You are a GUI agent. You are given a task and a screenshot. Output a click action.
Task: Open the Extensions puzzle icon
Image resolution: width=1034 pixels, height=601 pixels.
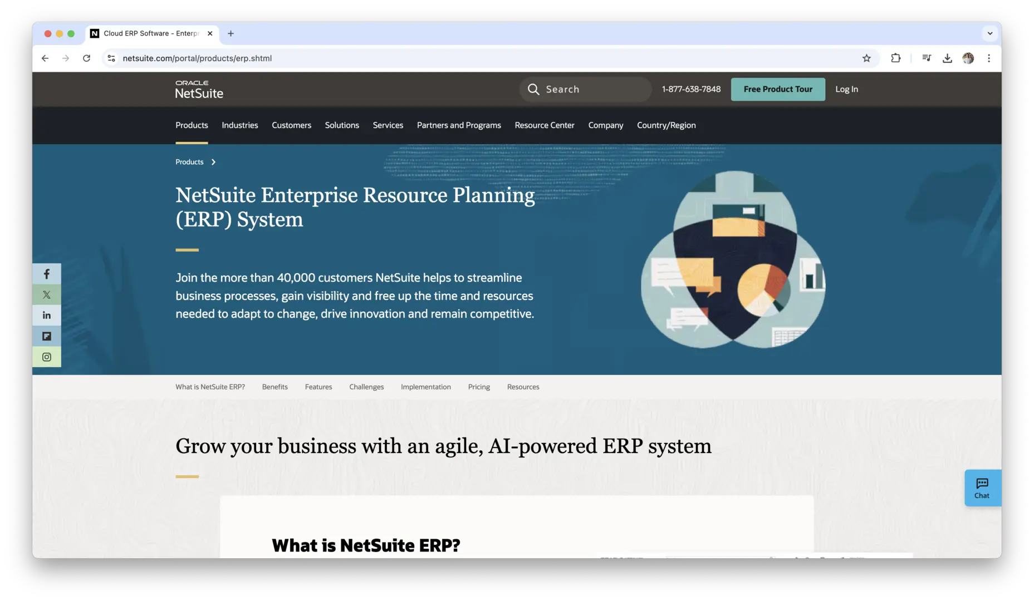click(895, 58)
